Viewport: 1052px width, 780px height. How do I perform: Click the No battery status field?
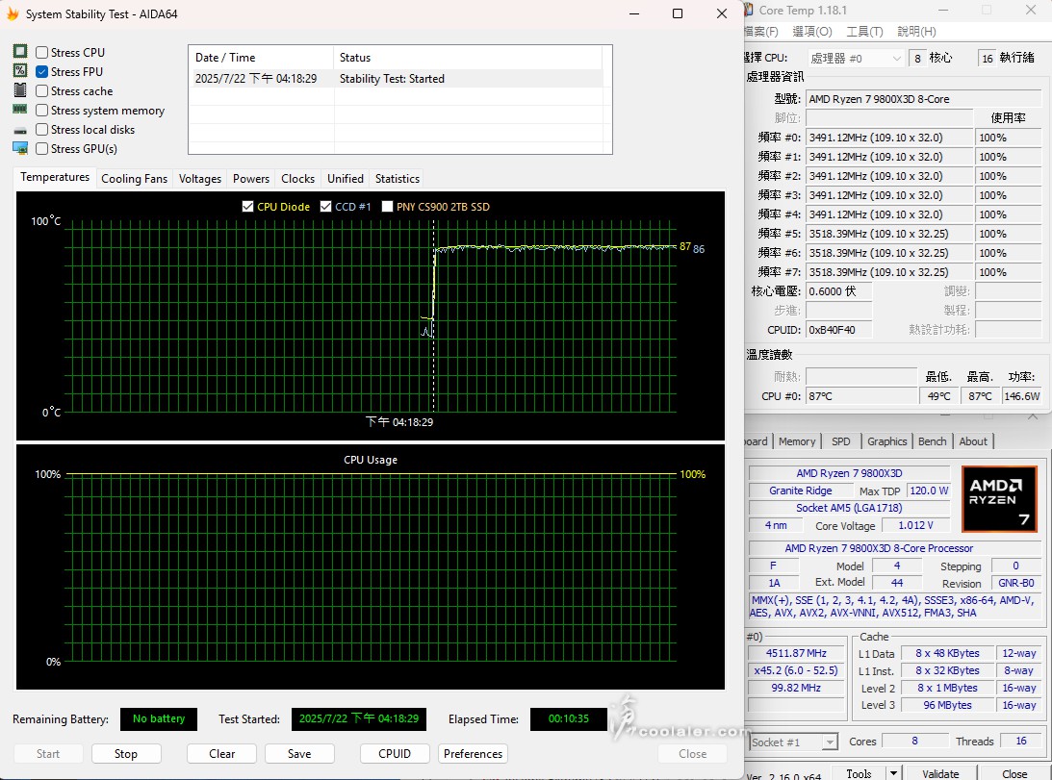[x=159, y=719]
